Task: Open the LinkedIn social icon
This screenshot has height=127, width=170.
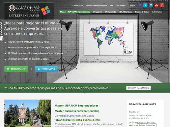Action: [x=151, y=5]
